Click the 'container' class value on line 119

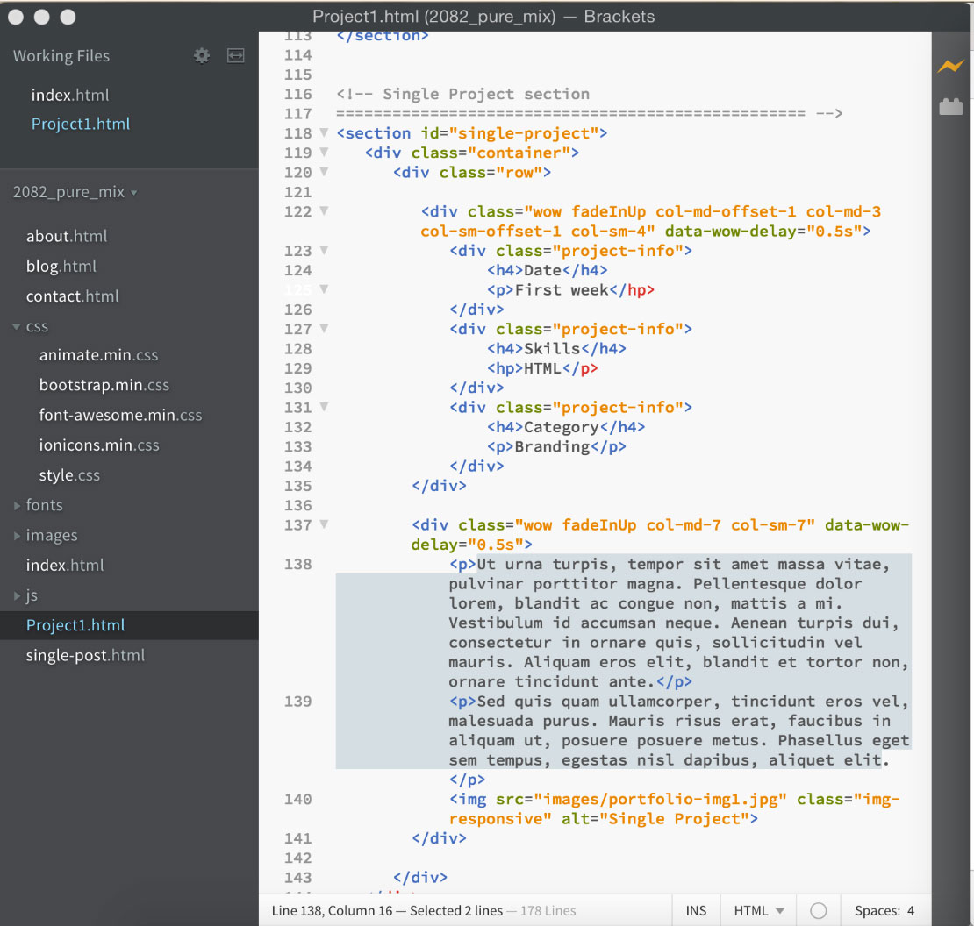(x=519, y=153)
